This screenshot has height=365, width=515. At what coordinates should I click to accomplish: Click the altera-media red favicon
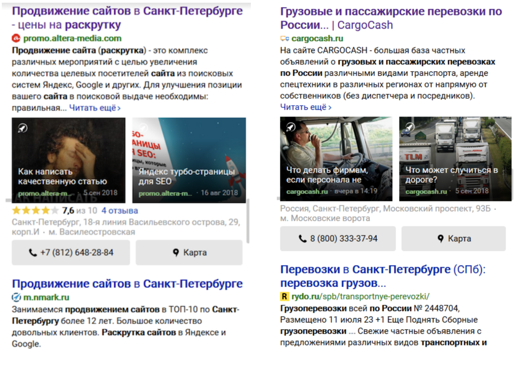pos(16,38)
